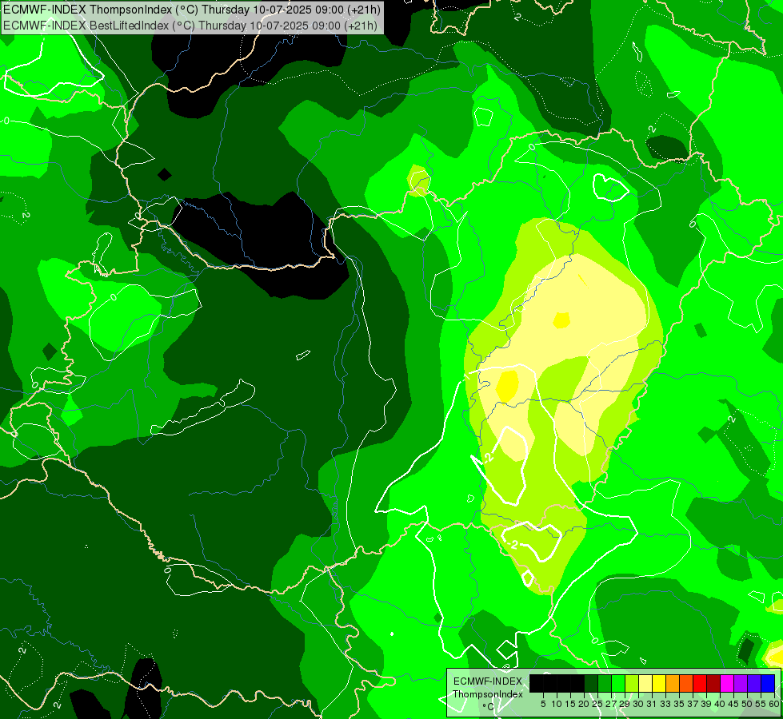Click the legend label "ThompsonIndex"
Screen dimensions: 783x719
tap(488, 694)
